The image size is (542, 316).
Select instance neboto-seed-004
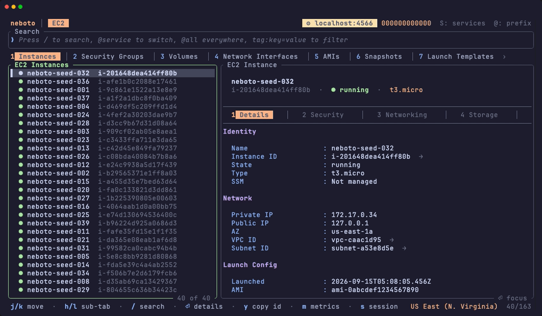click(112, 107)
